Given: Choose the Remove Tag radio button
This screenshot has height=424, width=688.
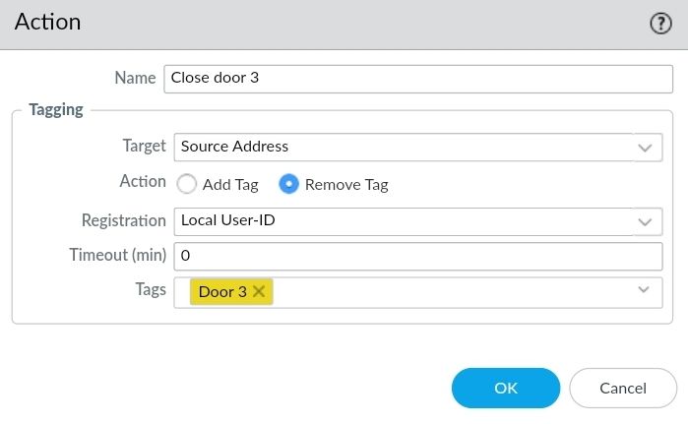Looking at the screenshot, I should [x=289, y=184].
